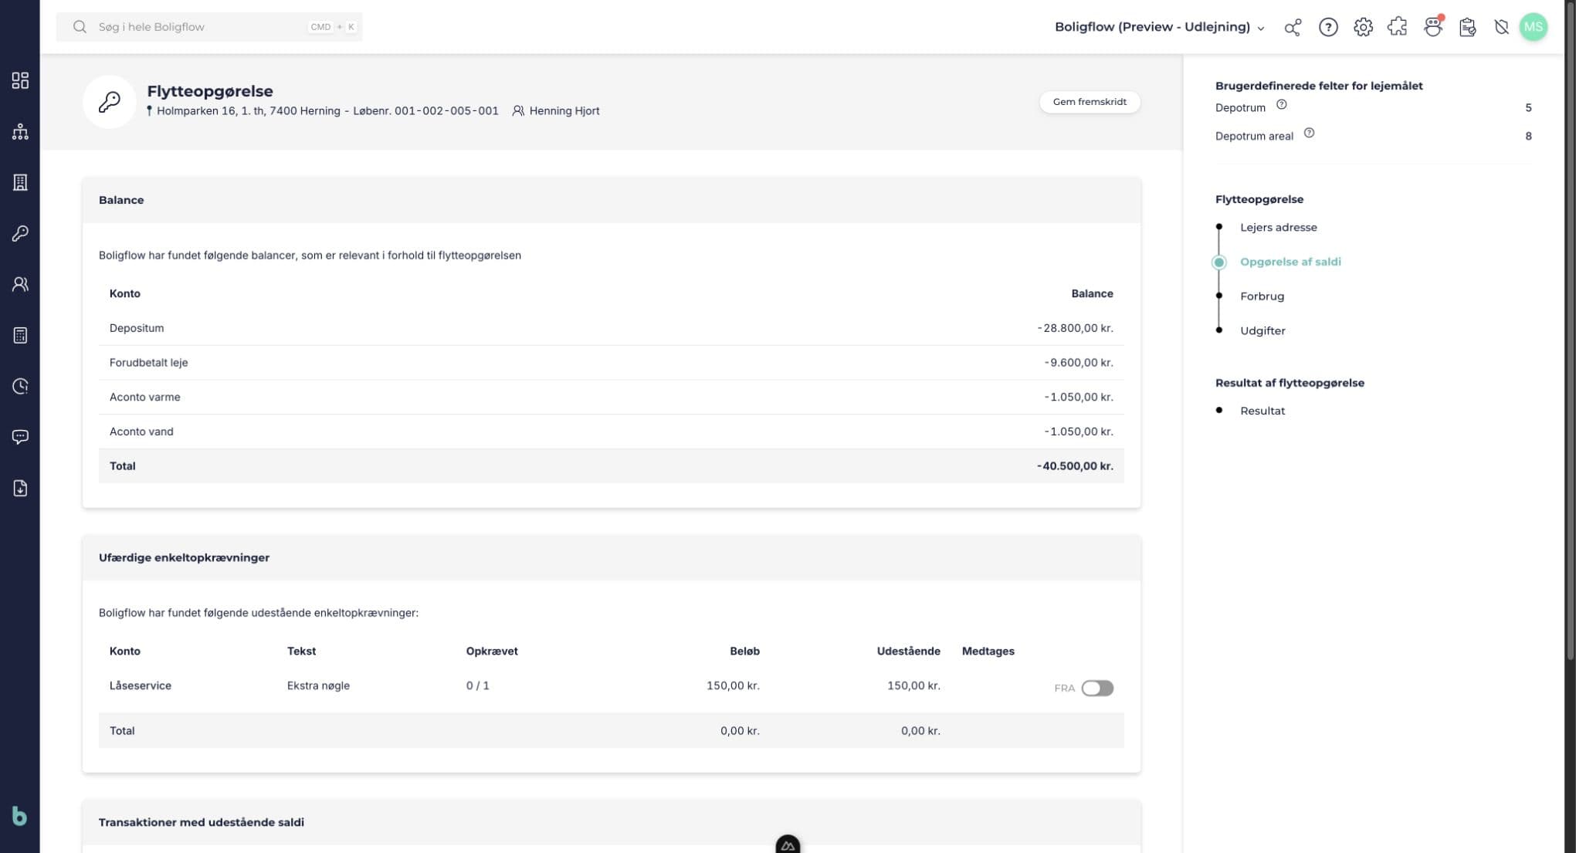Select the Opgørelse af saldi step
Viewport: 1576px width, 853px height.
click(x=1290, y=262)
